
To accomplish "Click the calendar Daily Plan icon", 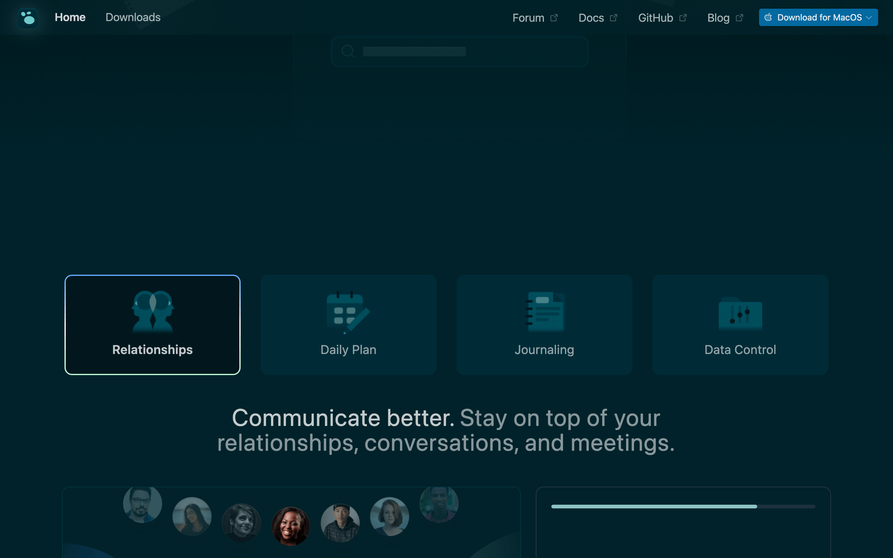I will [348, 312].
